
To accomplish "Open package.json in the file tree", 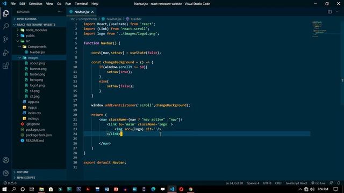I will click(35, 129).
